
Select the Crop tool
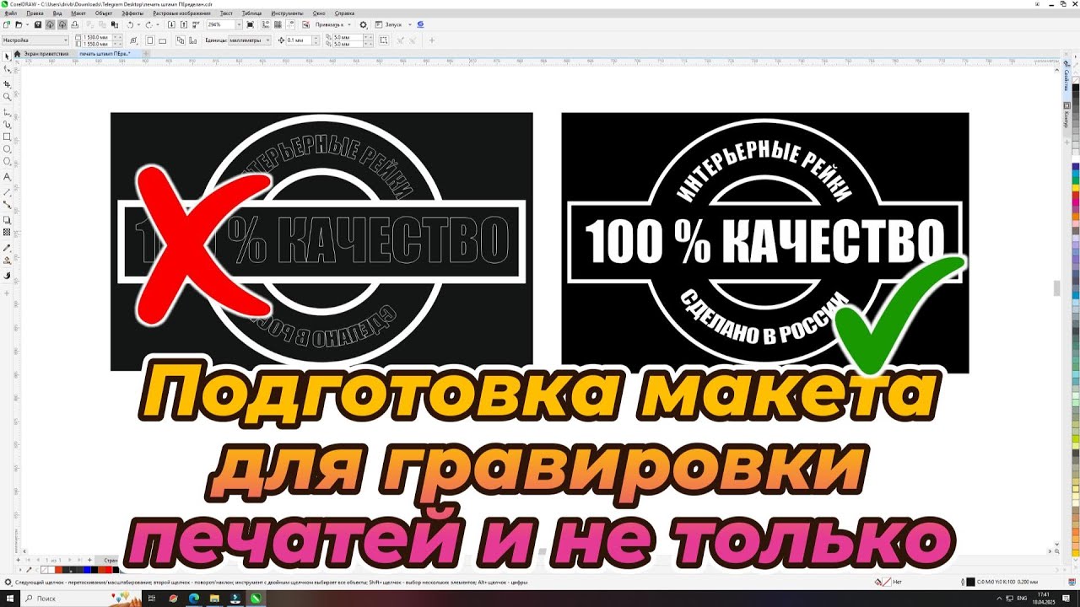coord(7,84)
